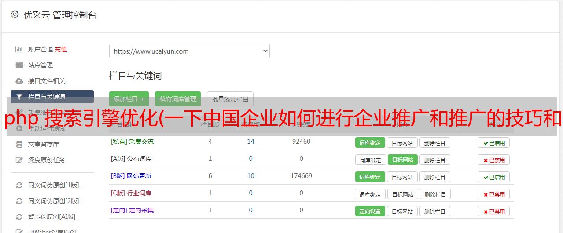
Task: Click the [C版] 行业词库 column name
Action: pos(131,193)
